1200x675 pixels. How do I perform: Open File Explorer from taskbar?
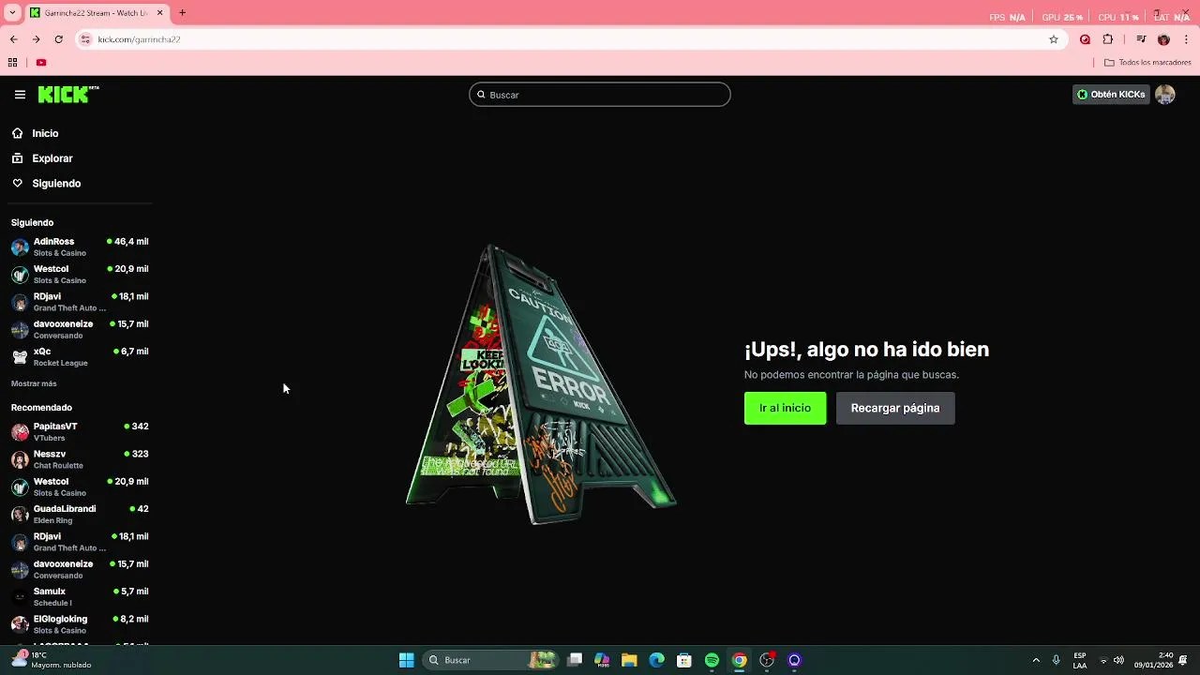[x=629, y=660]
